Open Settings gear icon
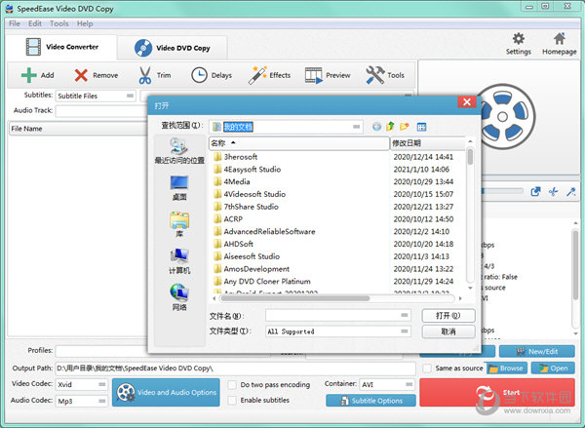 pos(519,38)
